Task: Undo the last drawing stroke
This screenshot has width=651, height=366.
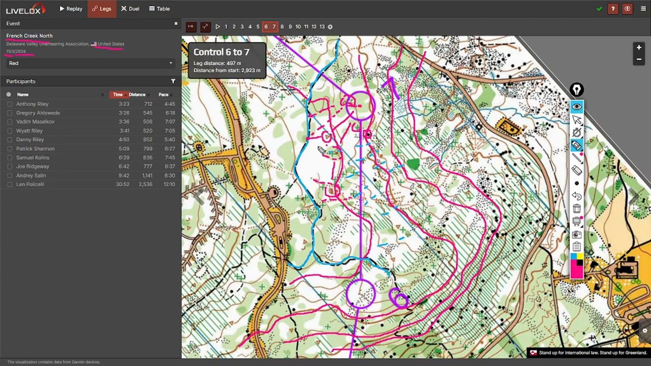Action: [x=576, y=196]
